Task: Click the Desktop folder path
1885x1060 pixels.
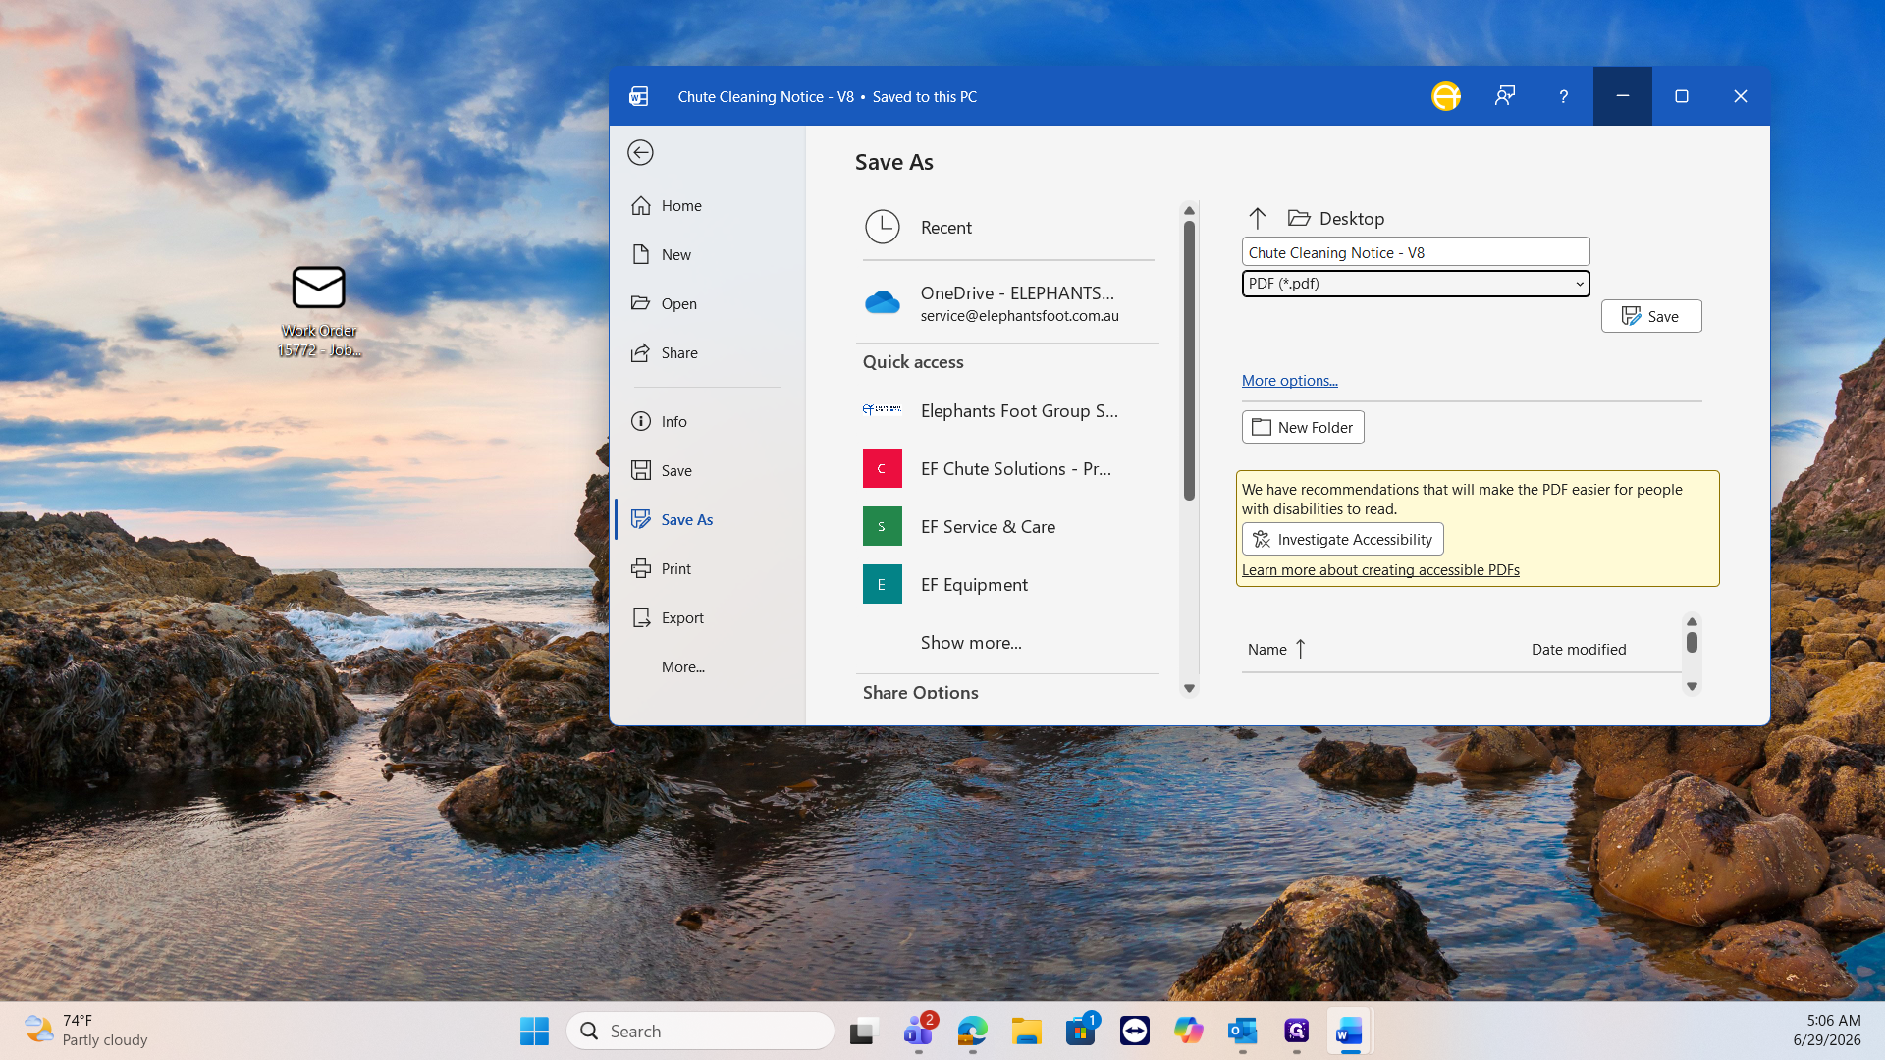Action: (1336, 218)
